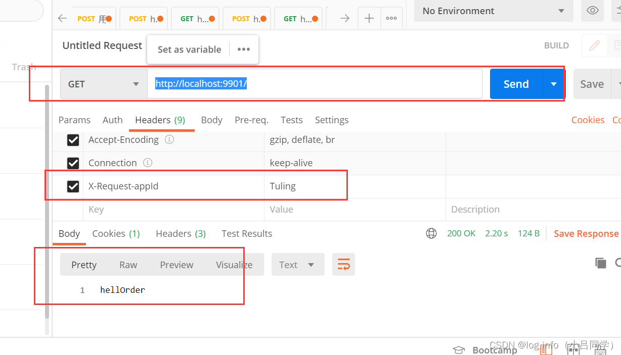Click the Untitled Request title

102,45
